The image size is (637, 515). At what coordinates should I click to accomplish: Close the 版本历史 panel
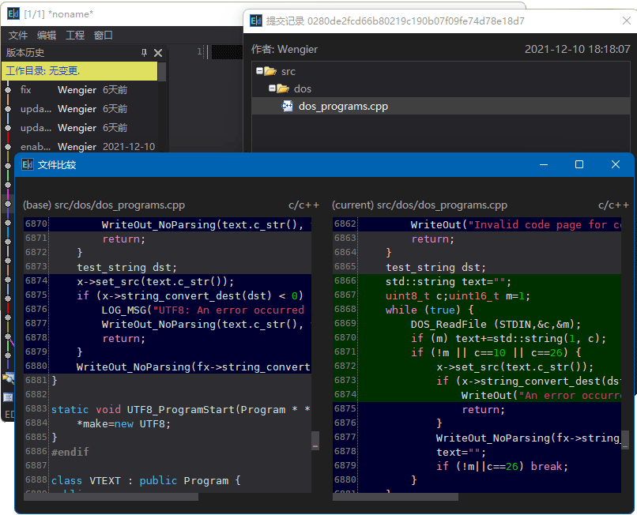pos(158,53)
